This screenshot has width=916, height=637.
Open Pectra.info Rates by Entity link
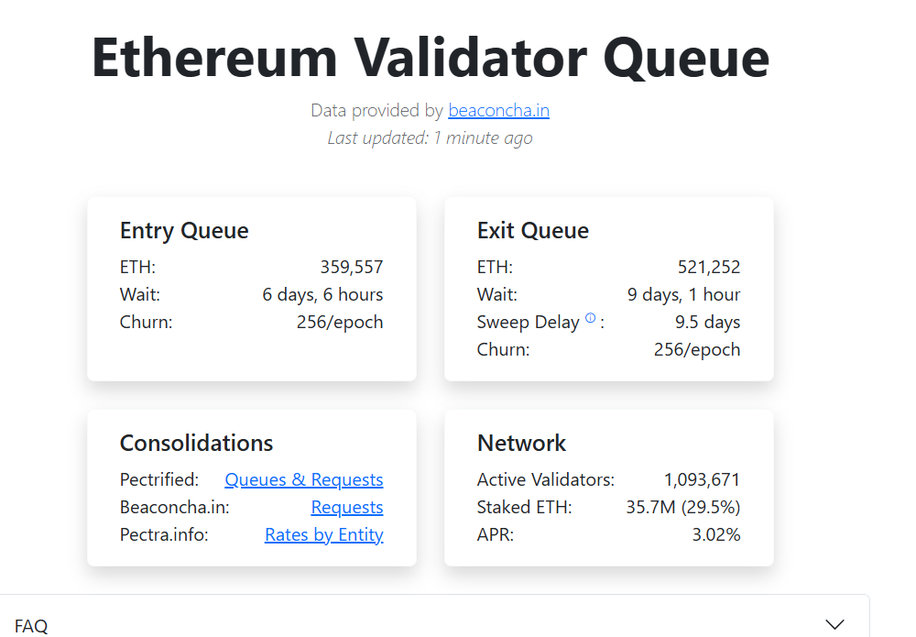point(323,534)
